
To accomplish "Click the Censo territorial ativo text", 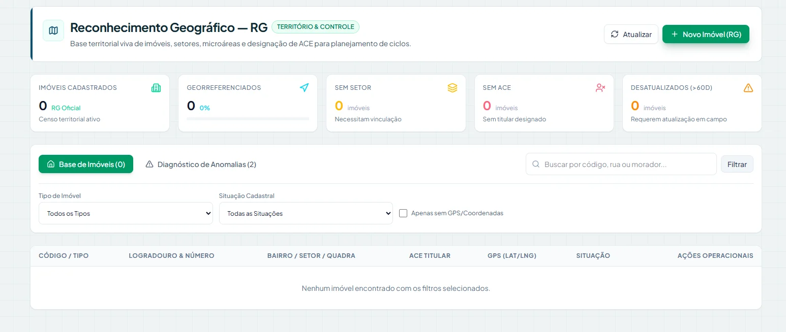I will 70,119.
